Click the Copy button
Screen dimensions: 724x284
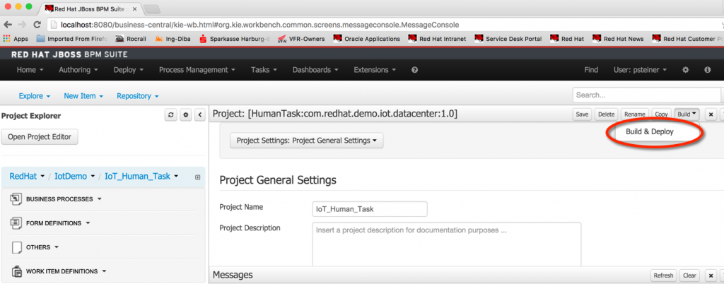(661, 114)
